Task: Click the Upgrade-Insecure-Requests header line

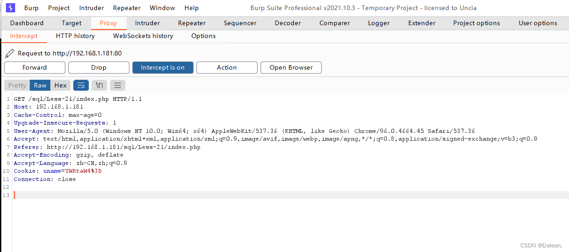Action: [x=65, y=123]
